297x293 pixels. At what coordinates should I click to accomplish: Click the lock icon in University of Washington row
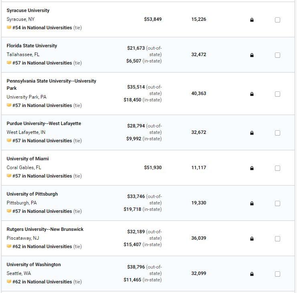click(x=252, y=274)
